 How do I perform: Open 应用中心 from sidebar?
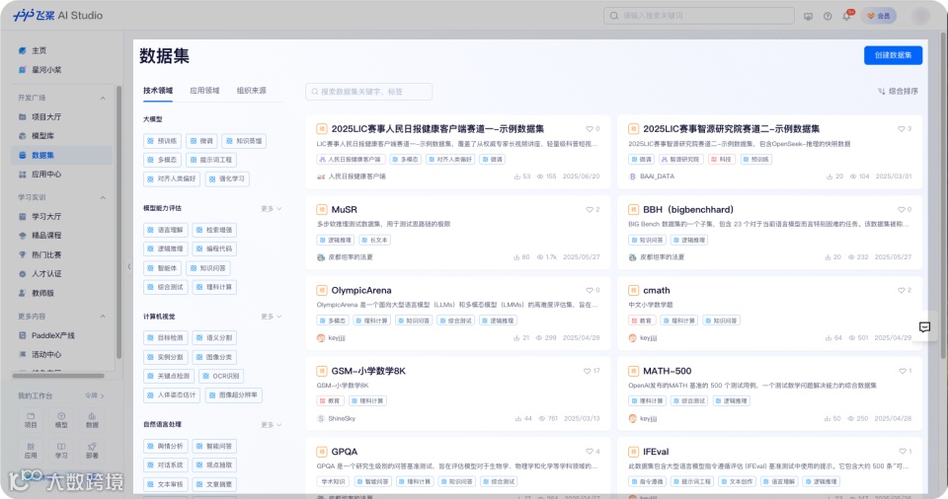tap(39, 174)
